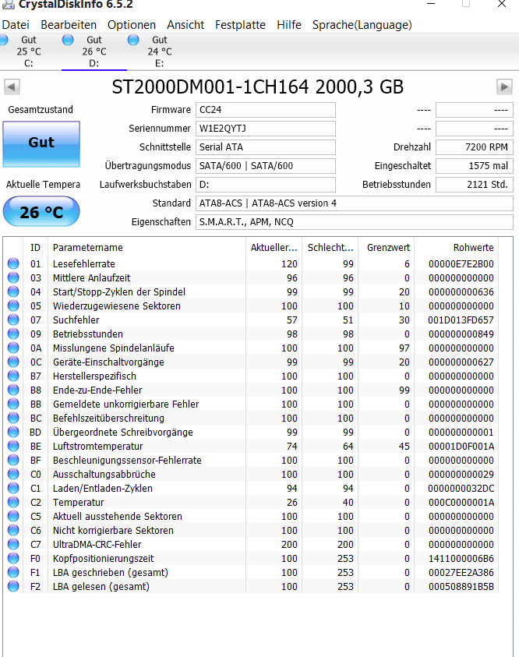Select the disk title ST2000DM001-1CH164
The image size is (519, 657).
[210, 87]
